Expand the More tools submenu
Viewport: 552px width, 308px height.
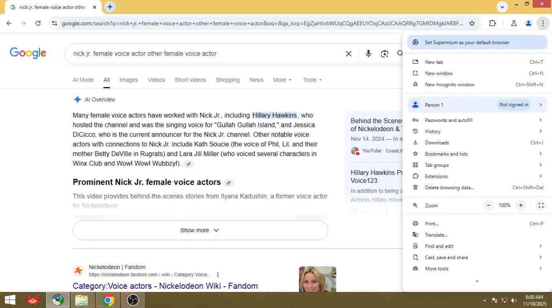477,269
